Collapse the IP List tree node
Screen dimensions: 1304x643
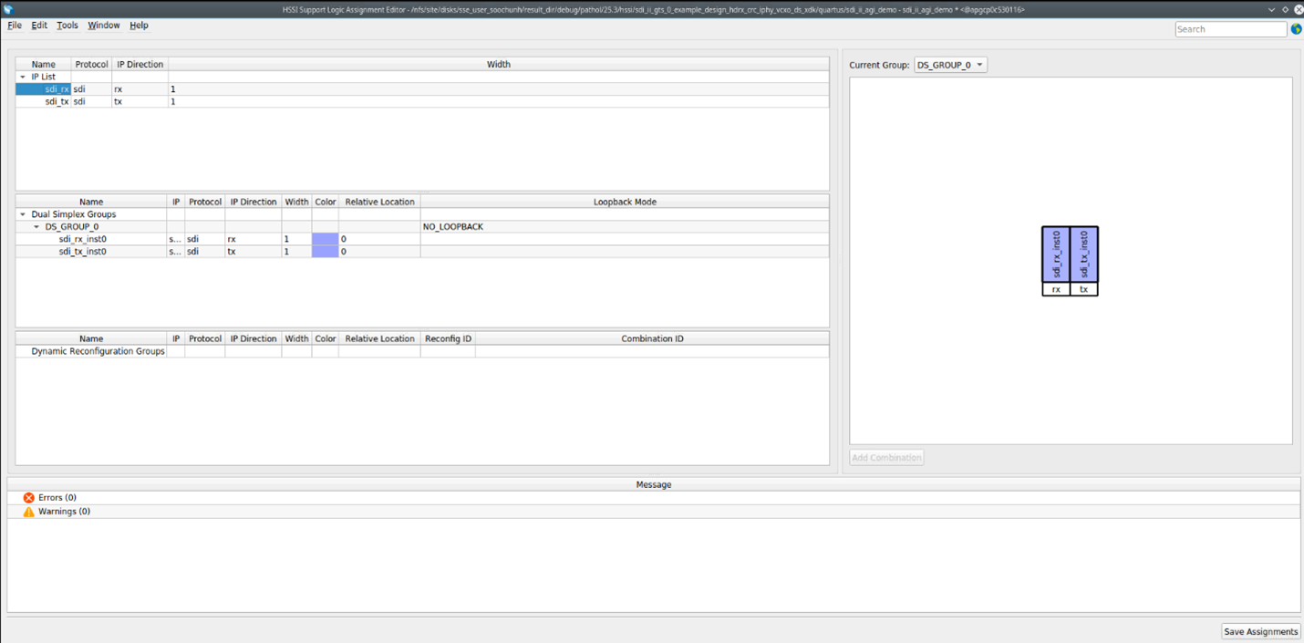pos(23,77)
